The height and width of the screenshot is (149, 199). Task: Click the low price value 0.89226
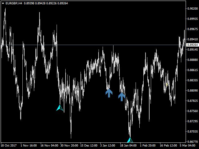pyautogui.click(x=51, y=3)
